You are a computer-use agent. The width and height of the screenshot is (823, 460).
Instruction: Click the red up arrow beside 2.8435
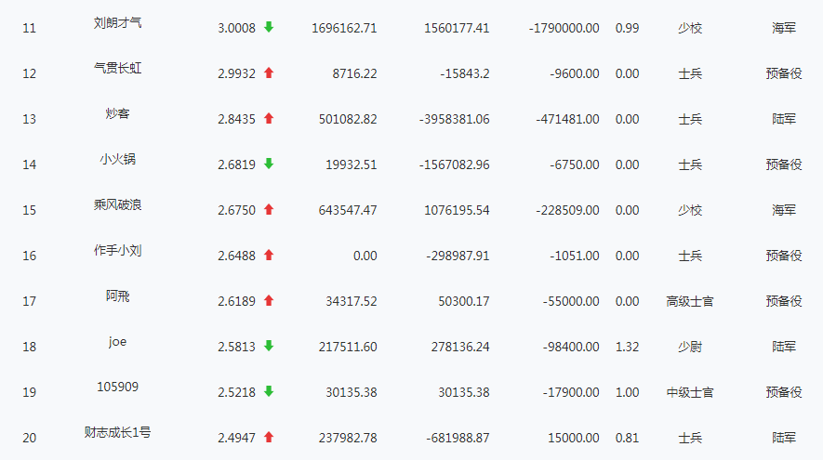coord(269,119)
